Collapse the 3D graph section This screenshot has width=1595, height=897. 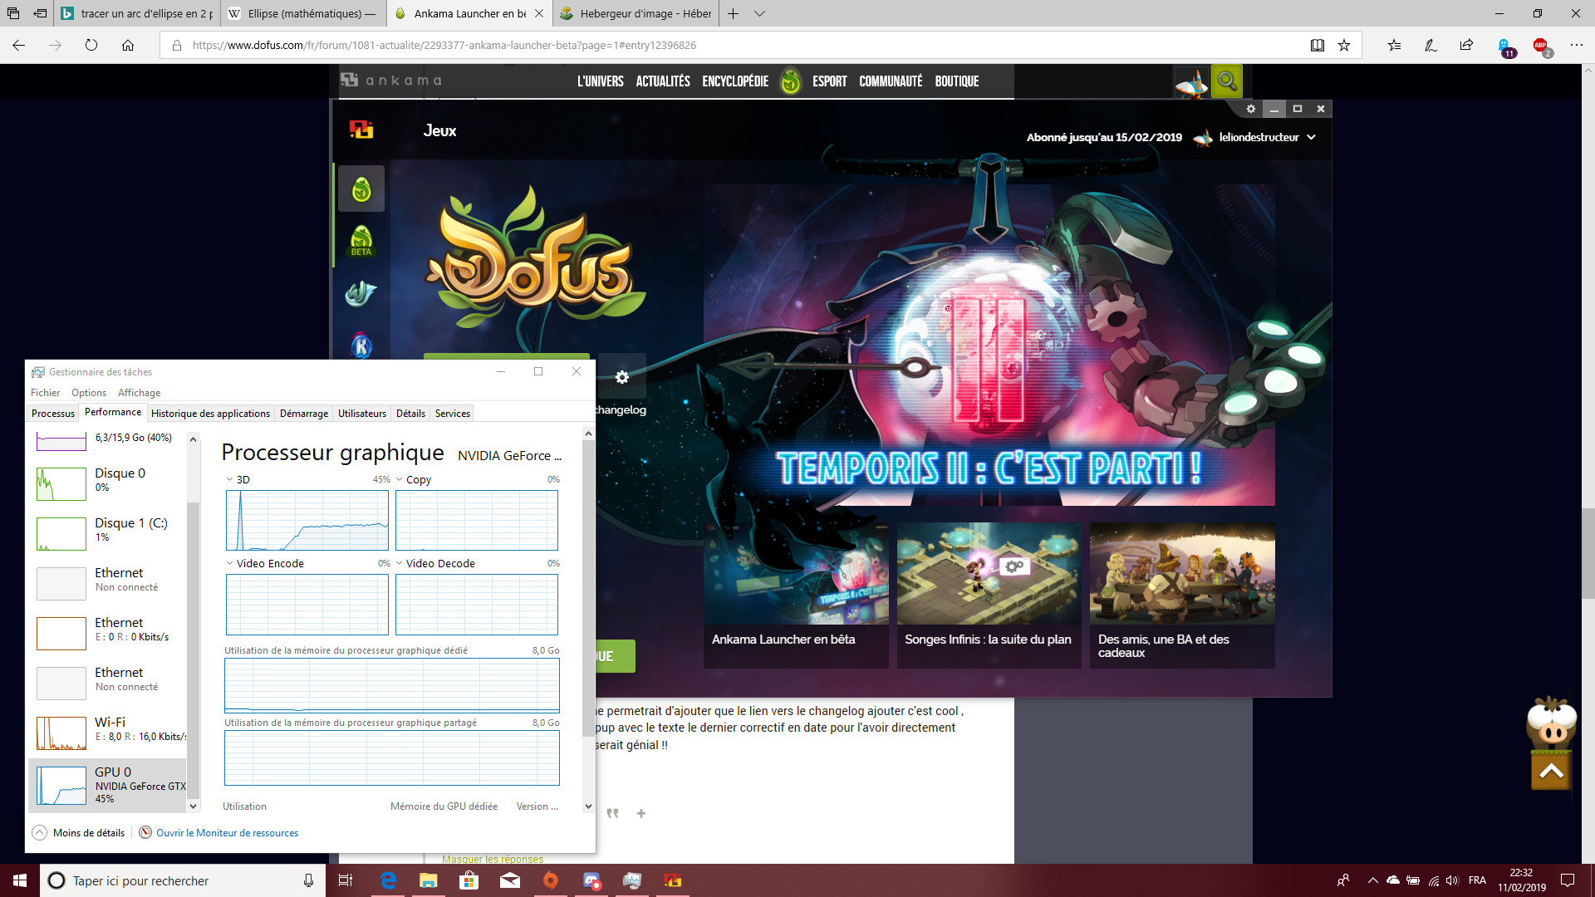[228, 479]
